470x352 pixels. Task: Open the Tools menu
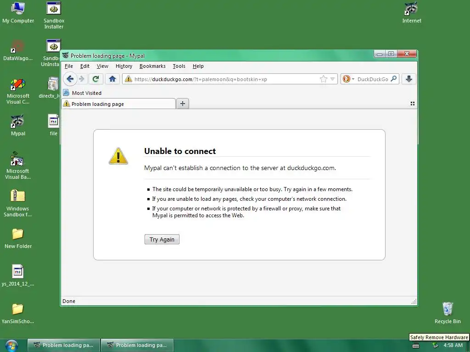pos(179,66)
